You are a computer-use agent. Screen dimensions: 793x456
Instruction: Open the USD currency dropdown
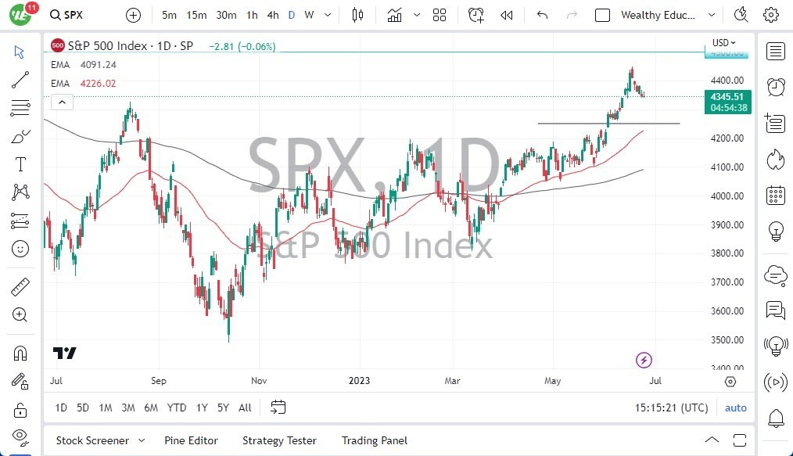[725, 42]
